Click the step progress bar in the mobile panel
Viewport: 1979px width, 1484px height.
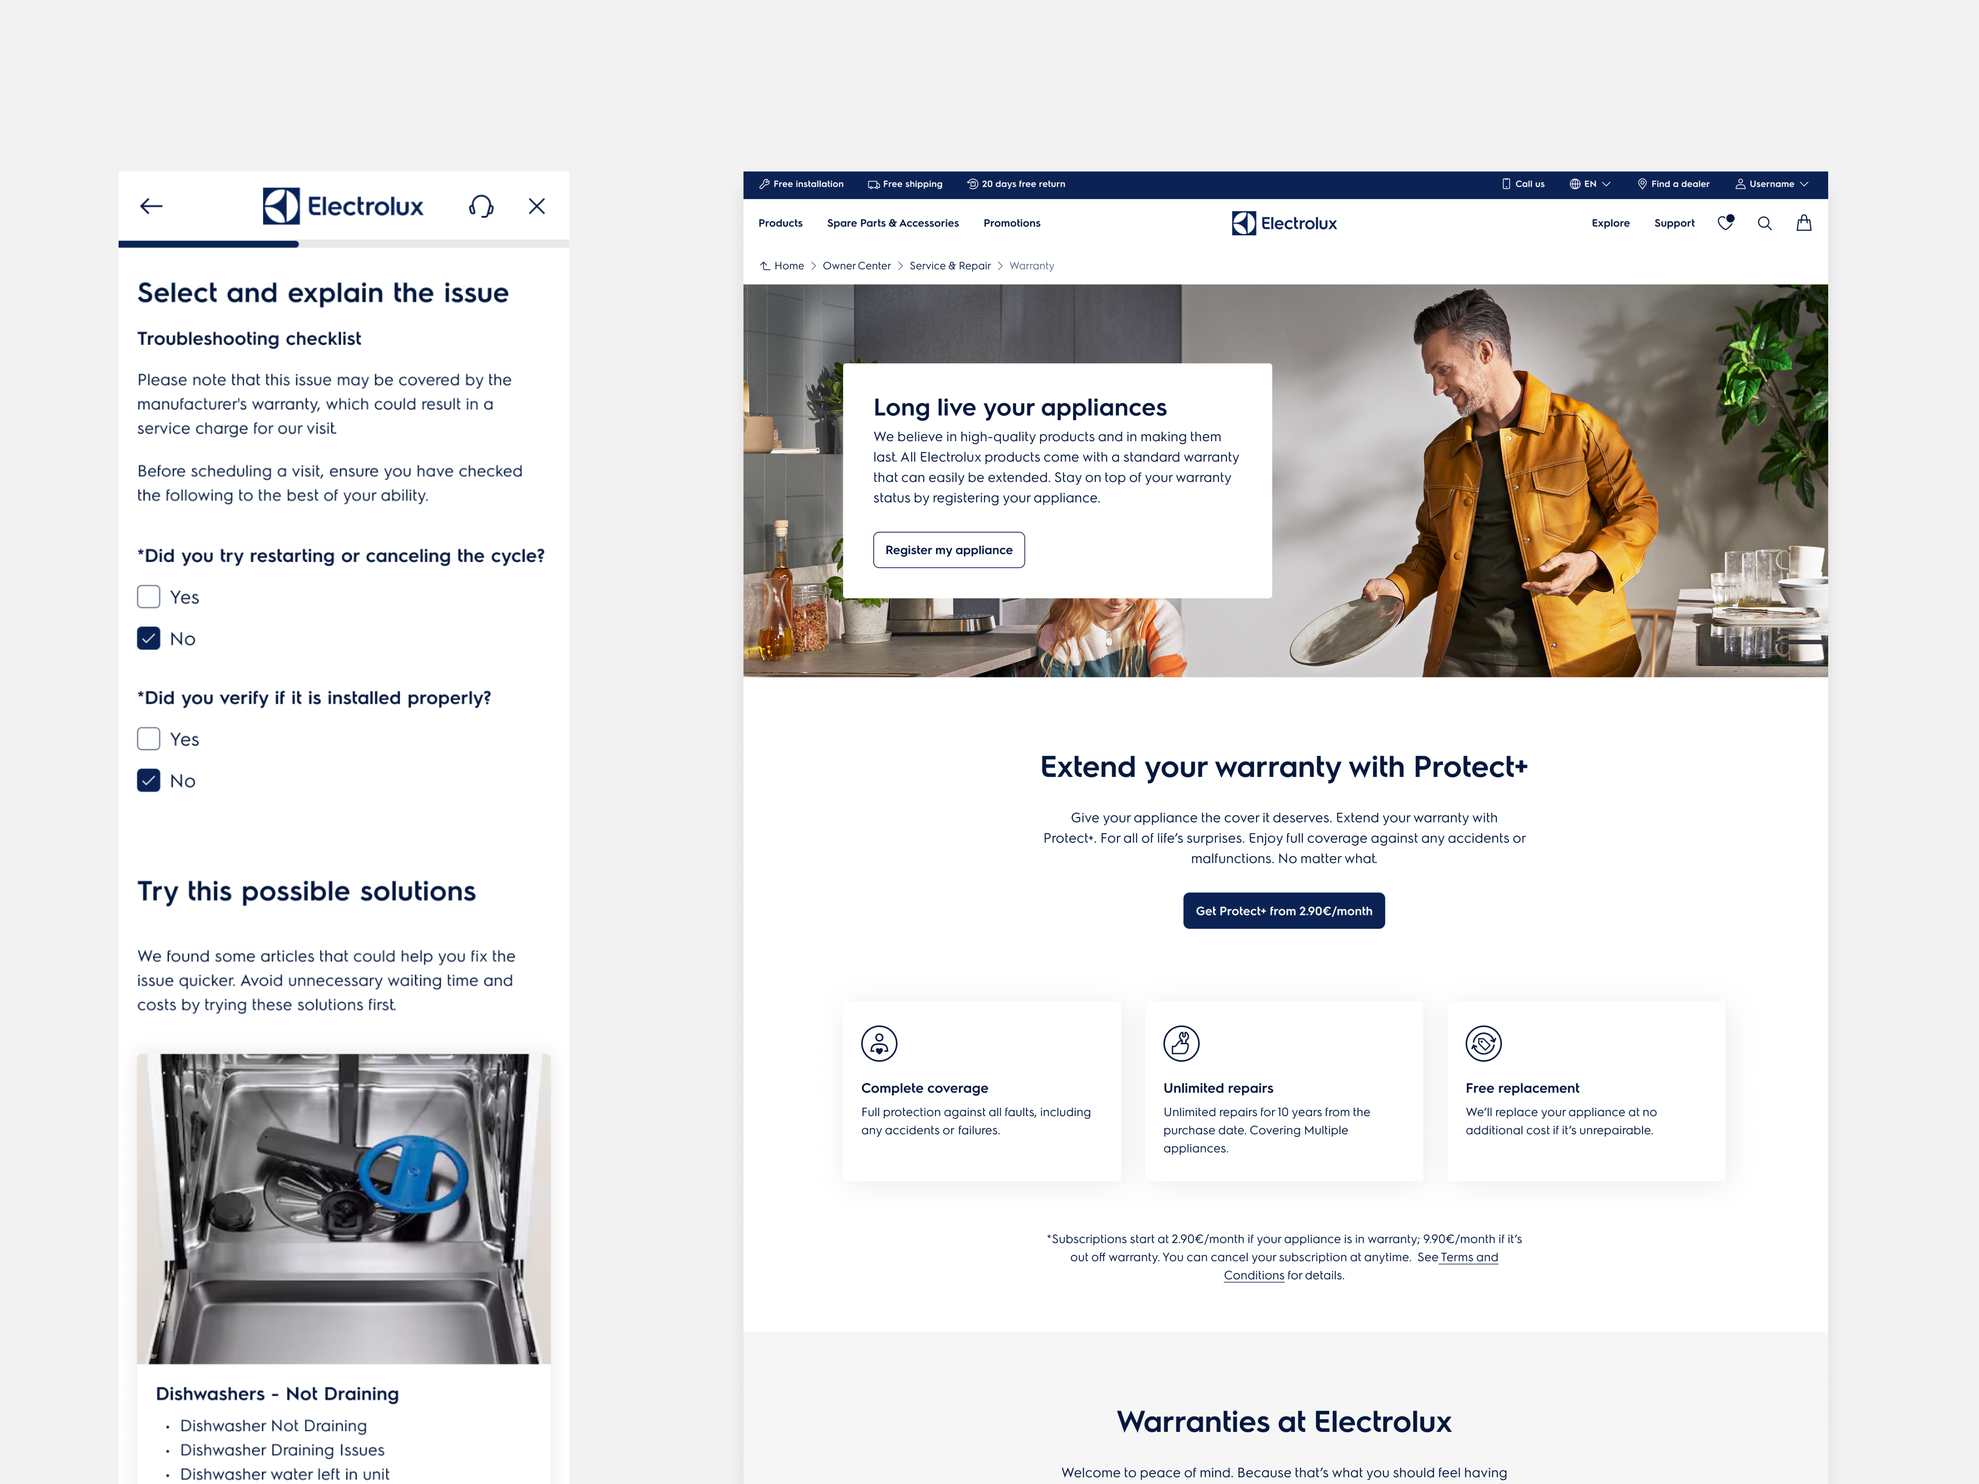[x=344, y=244]
